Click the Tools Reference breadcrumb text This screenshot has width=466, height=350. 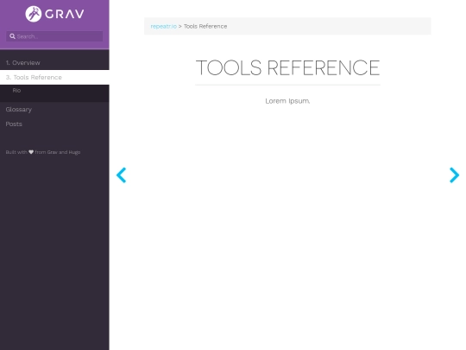[205, 26]
